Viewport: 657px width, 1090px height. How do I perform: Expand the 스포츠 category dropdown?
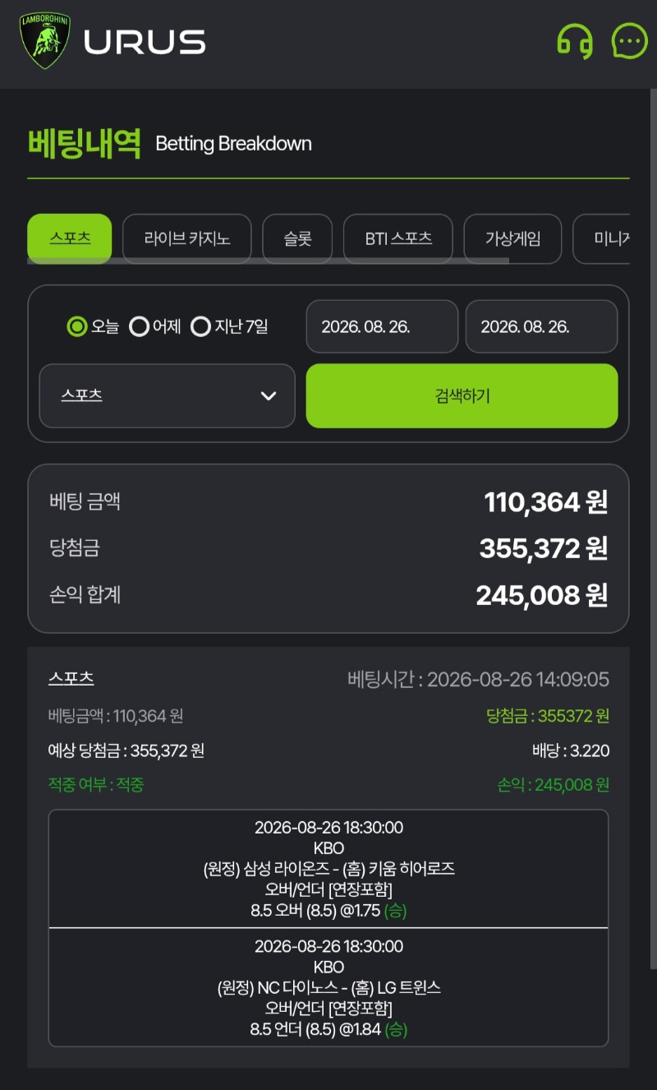167,395
